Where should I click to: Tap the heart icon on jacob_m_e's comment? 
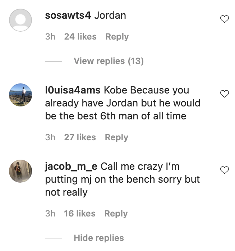point(224,170)
